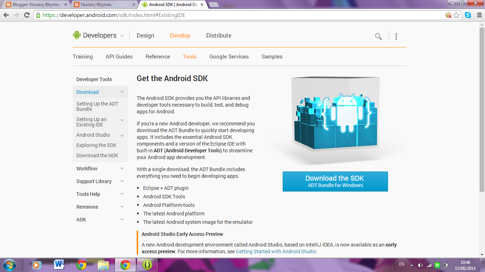Open Windows Explorer folder on taskbar
This screenshot has height=272, width=485.
pos(103,265)
